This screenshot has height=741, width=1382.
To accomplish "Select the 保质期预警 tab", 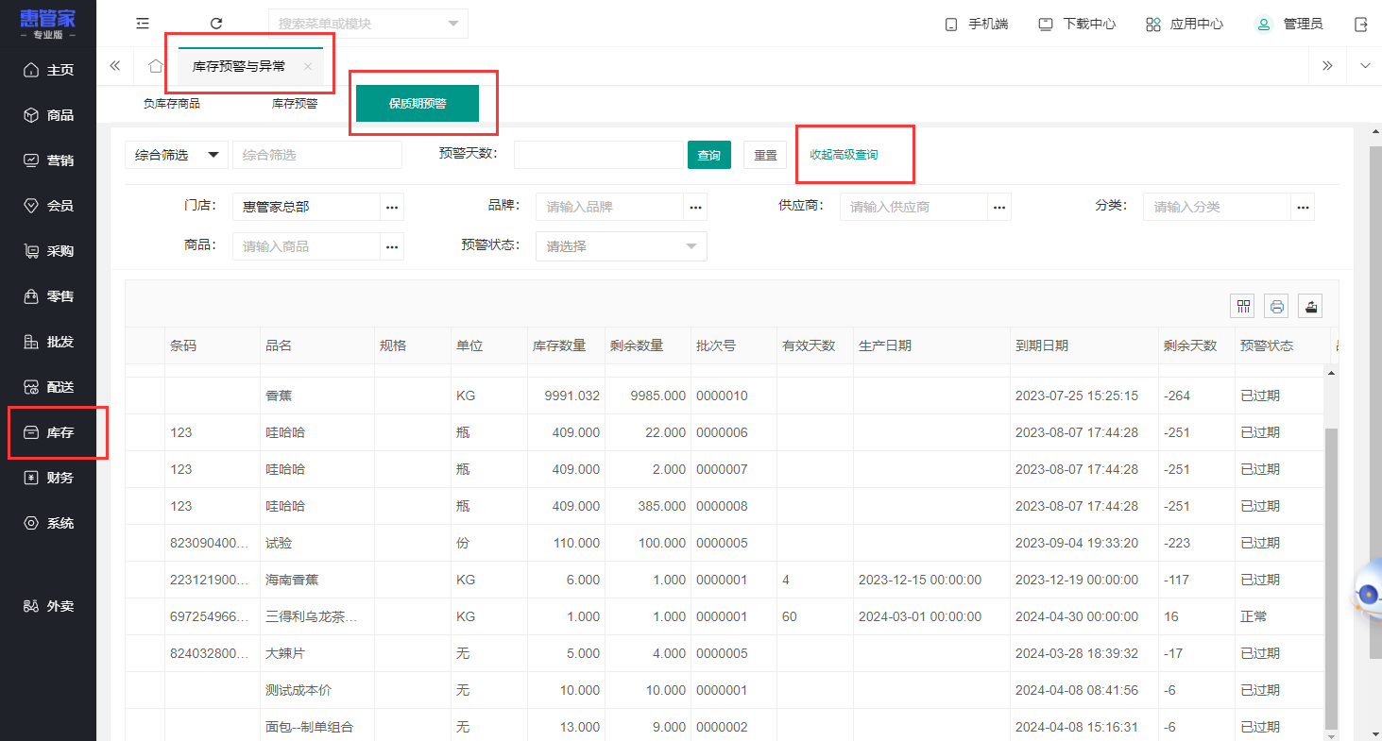I will 418,104.
